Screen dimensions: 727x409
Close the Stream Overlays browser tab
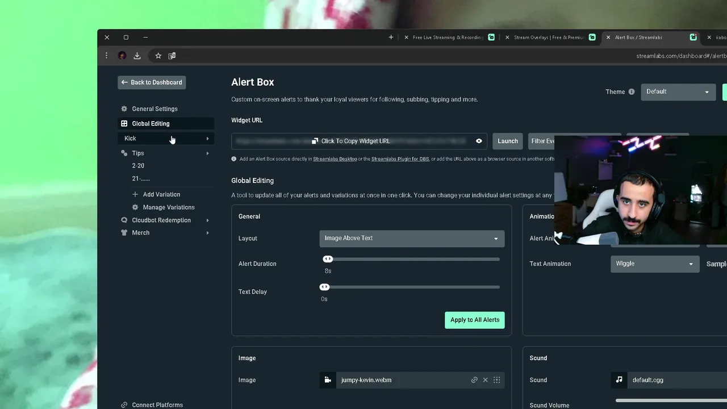[507, 37]
